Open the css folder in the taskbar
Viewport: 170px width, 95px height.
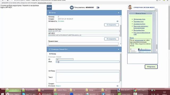click(x=77, y=90)
